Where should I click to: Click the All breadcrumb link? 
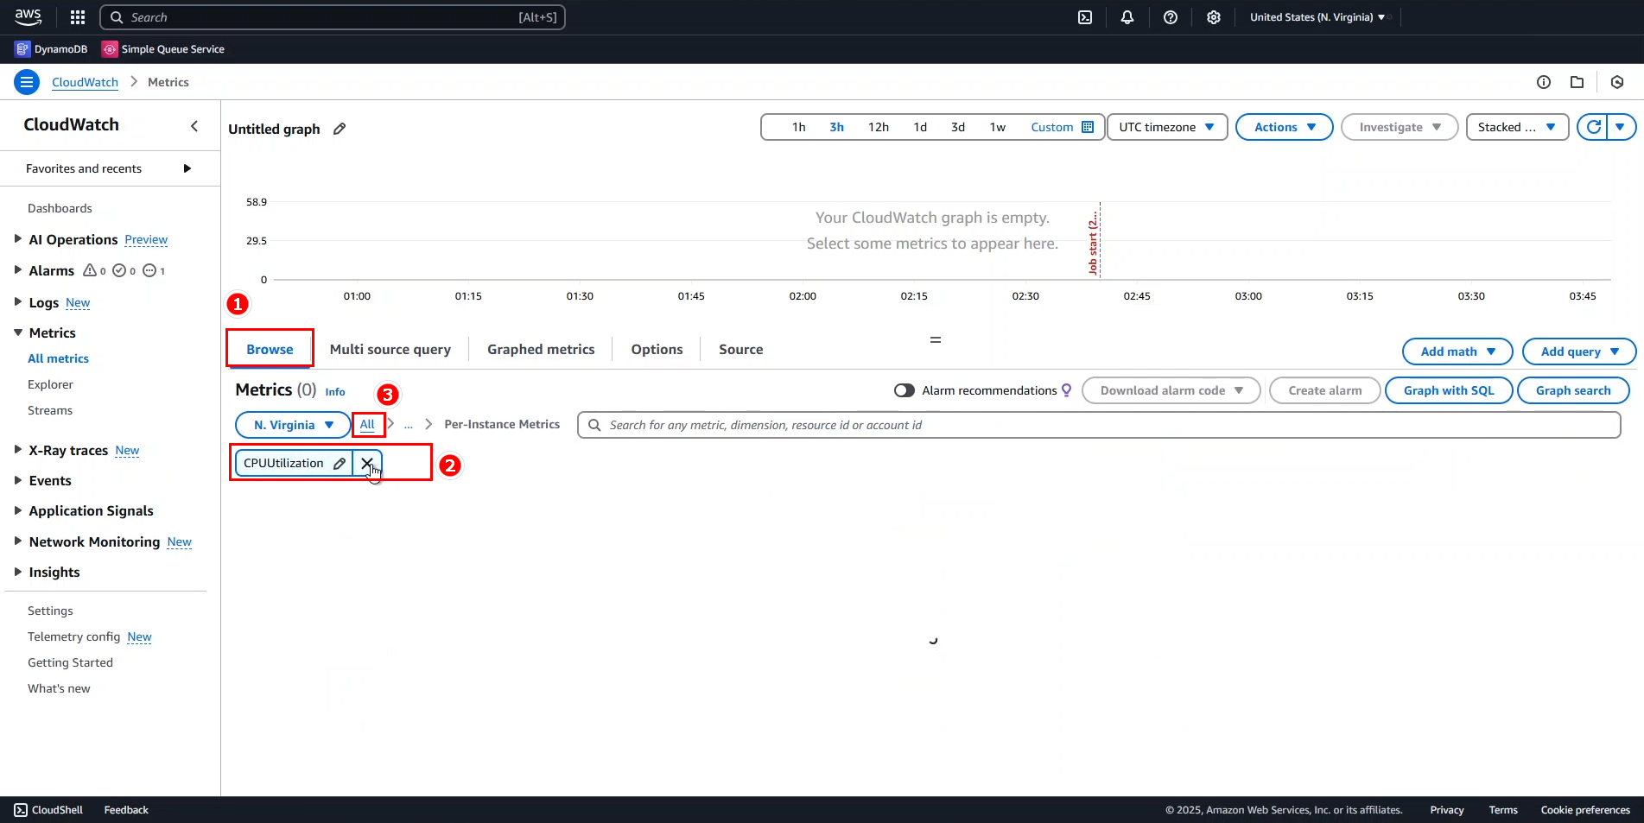[367, 424]
